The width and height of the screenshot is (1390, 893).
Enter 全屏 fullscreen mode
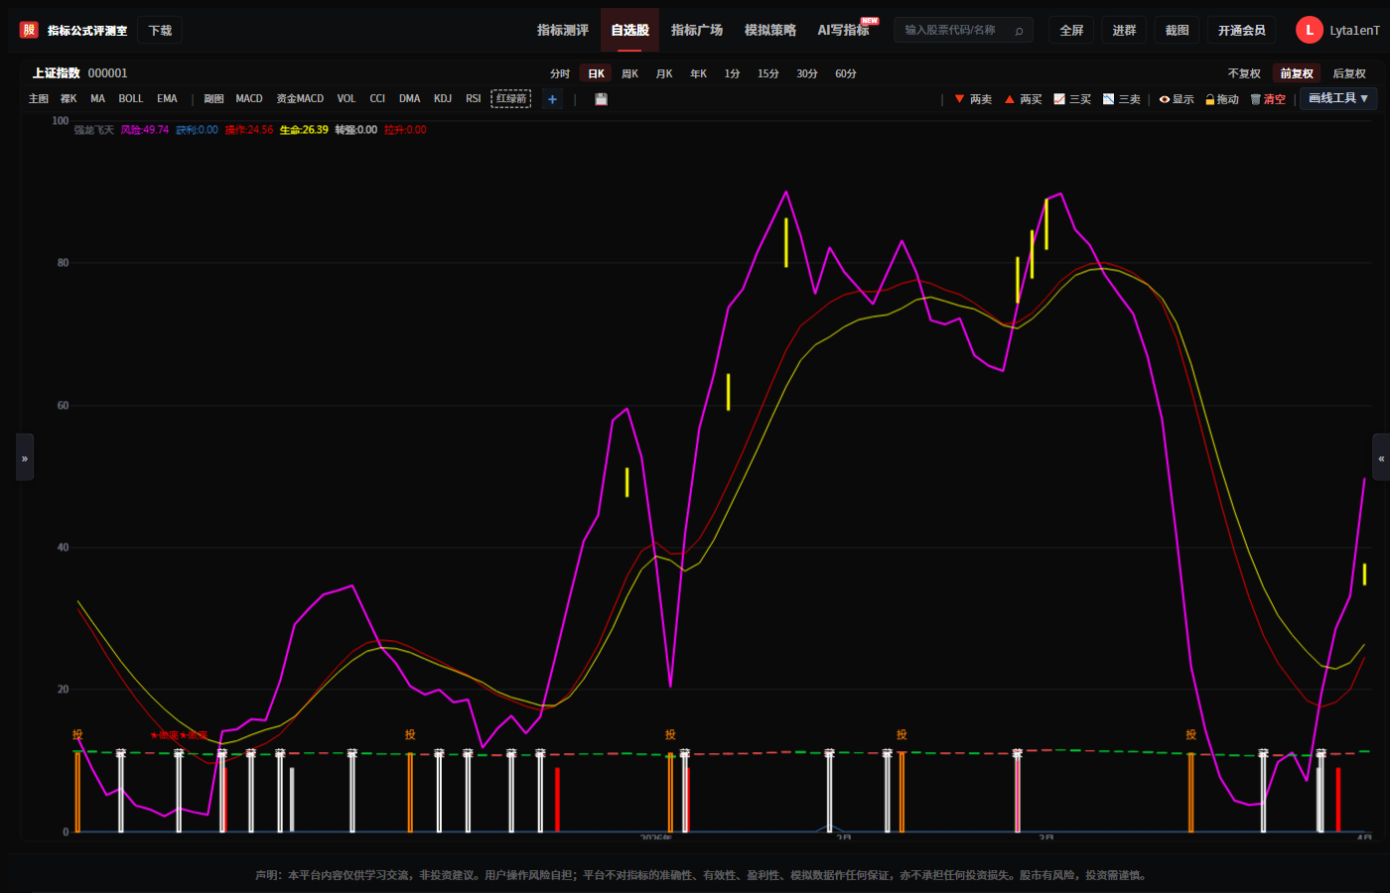point(1071,31)
